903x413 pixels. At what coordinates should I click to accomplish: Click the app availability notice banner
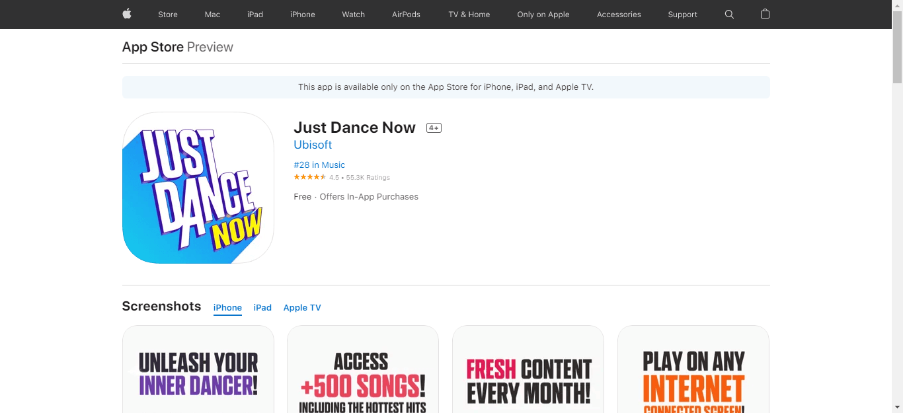click(446, 87)
